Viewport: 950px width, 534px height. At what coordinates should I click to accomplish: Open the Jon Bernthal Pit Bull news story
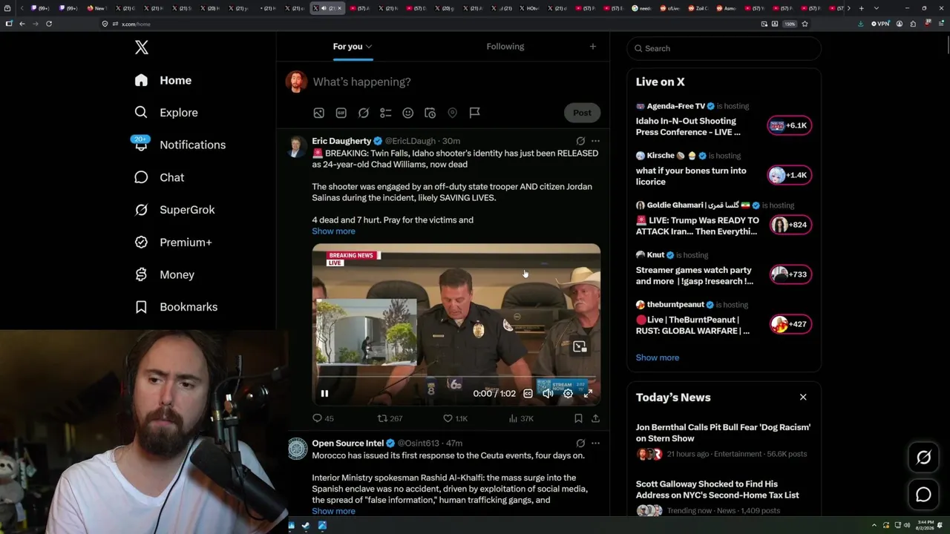(x=724, y=441)
